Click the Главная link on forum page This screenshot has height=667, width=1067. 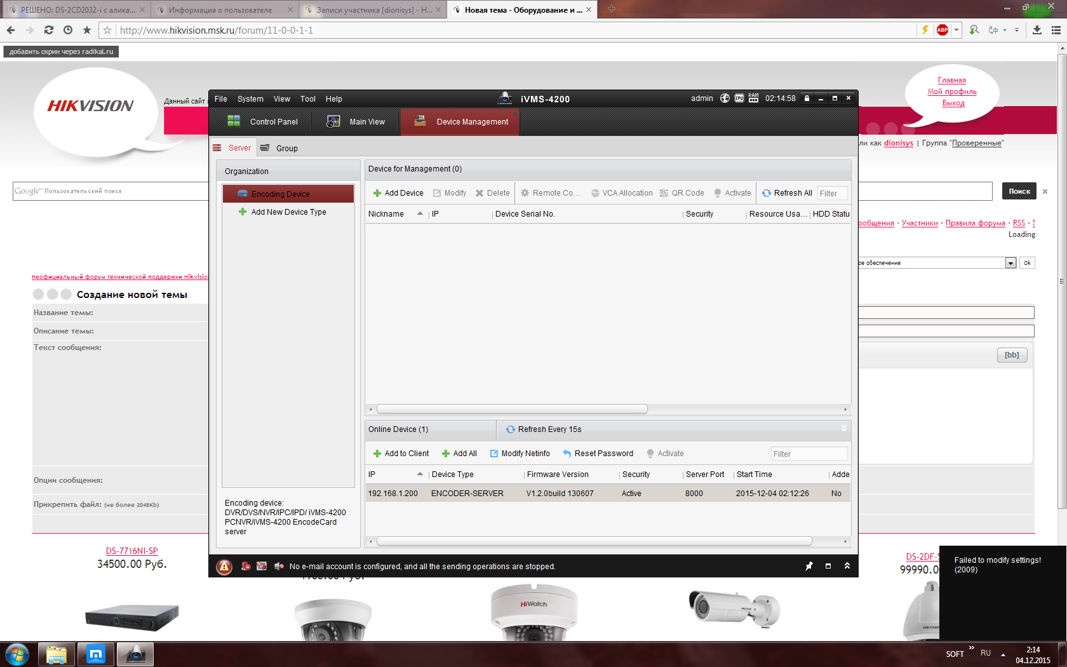point(951,80)
